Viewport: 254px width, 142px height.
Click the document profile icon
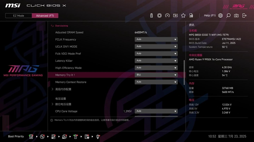[191, 15]
